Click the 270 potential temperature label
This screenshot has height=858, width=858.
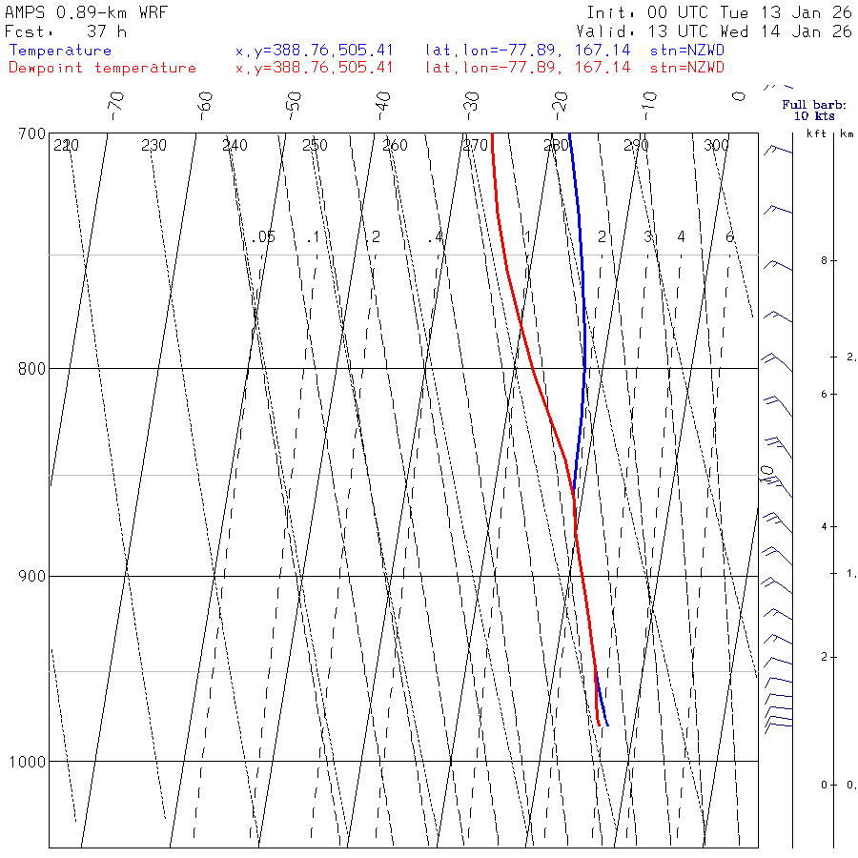pyautogui.click(x=475, y=145)
